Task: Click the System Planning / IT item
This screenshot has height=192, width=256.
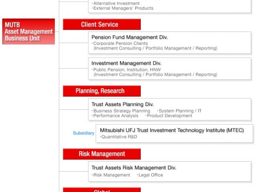Action: coord(180,111)
